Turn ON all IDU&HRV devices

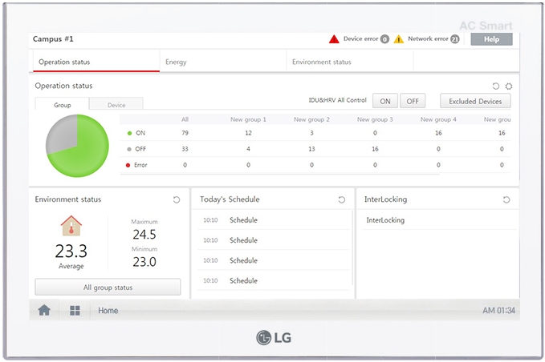click(x=385, y=101)
